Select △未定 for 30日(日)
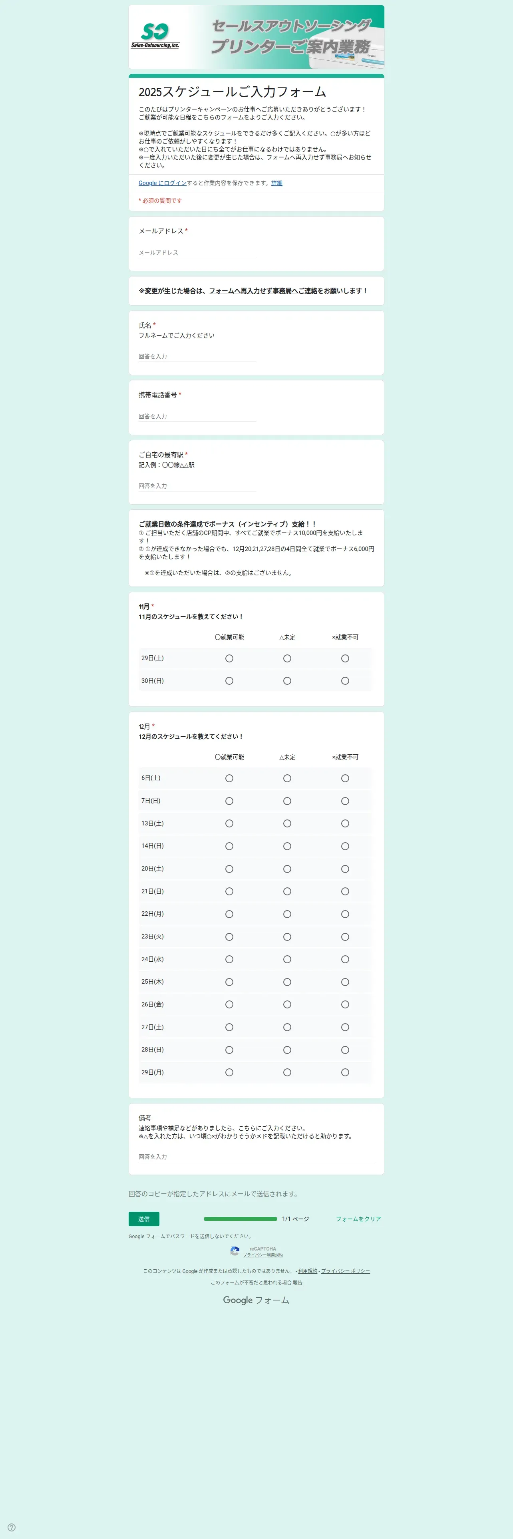Image resolution: width=513 pixels, height=1539 pixels. tap(287, 681)
